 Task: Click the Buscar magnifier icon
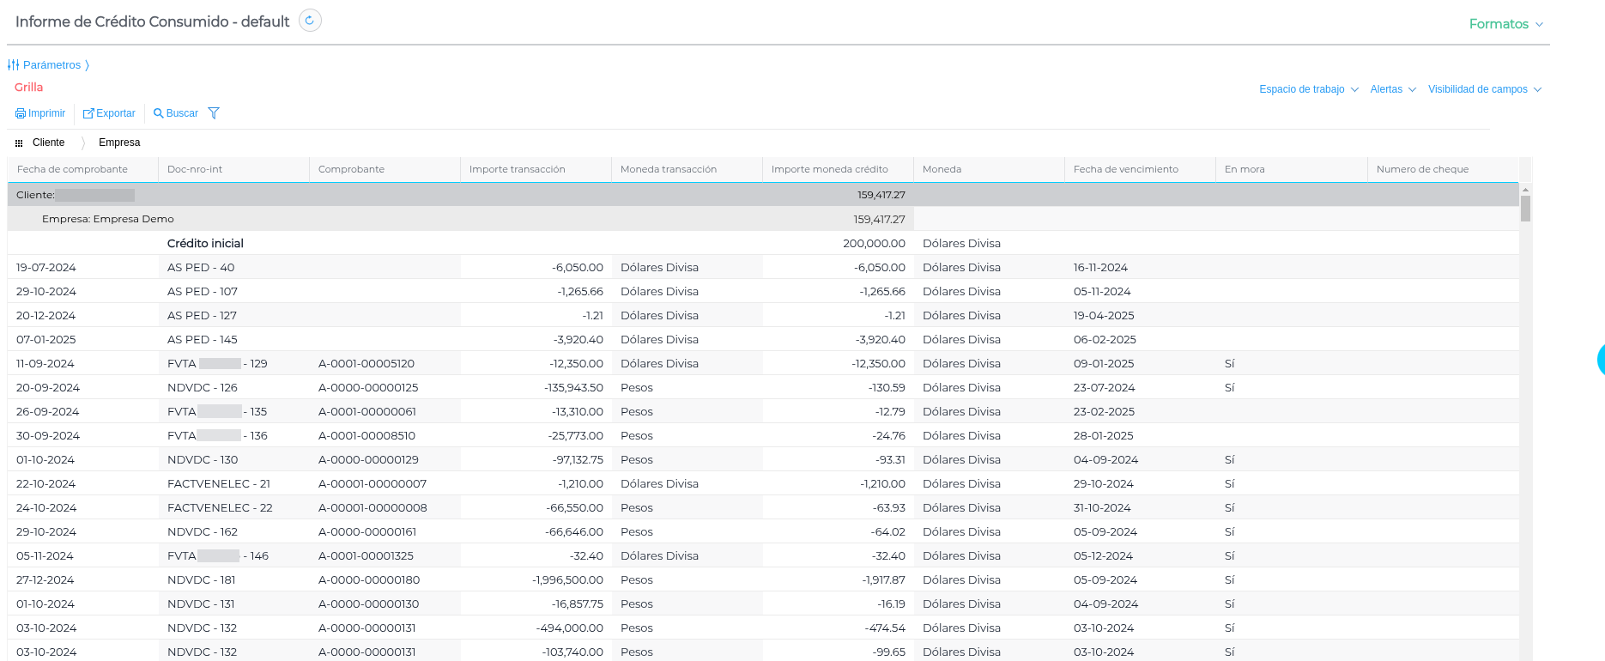pos(158,113)
